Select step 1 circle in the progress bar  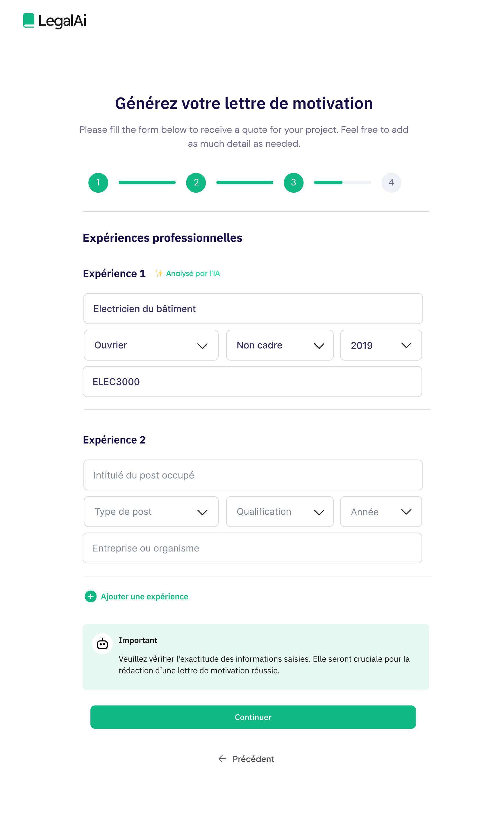(x=98, y=182)
